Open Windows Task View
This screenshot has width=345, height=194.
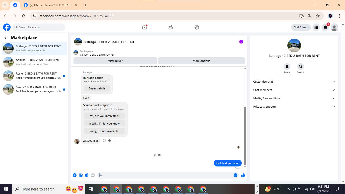91,189
